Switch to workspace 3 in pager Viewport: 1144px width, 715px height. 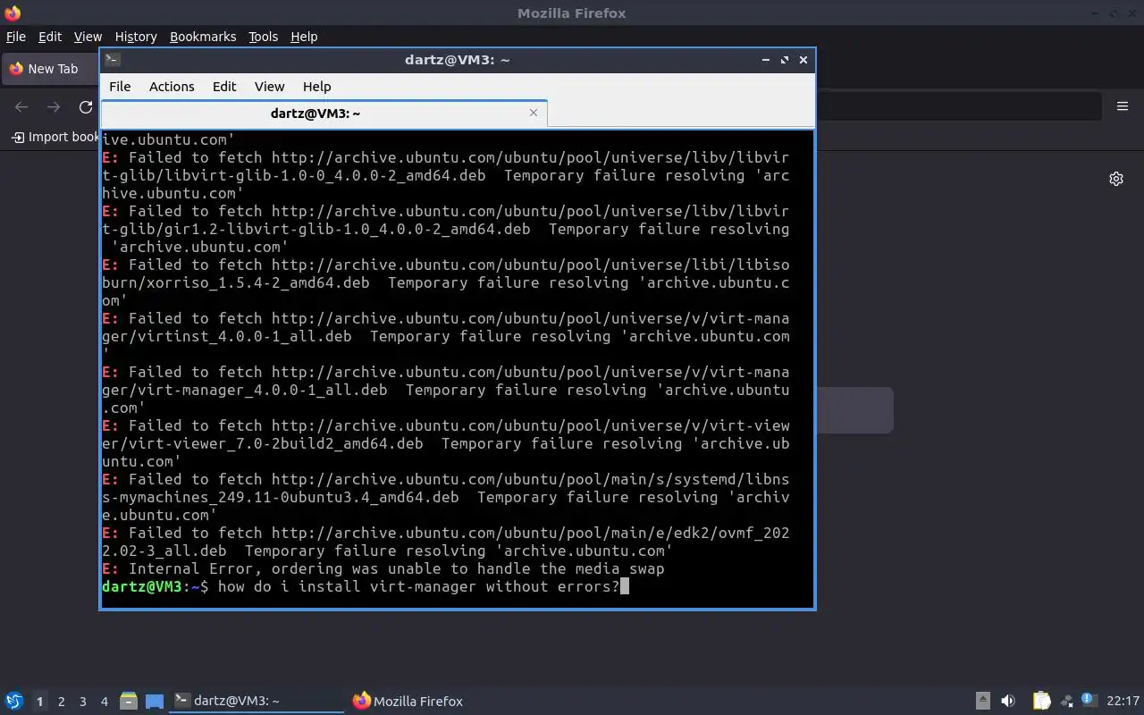point(82,702)
